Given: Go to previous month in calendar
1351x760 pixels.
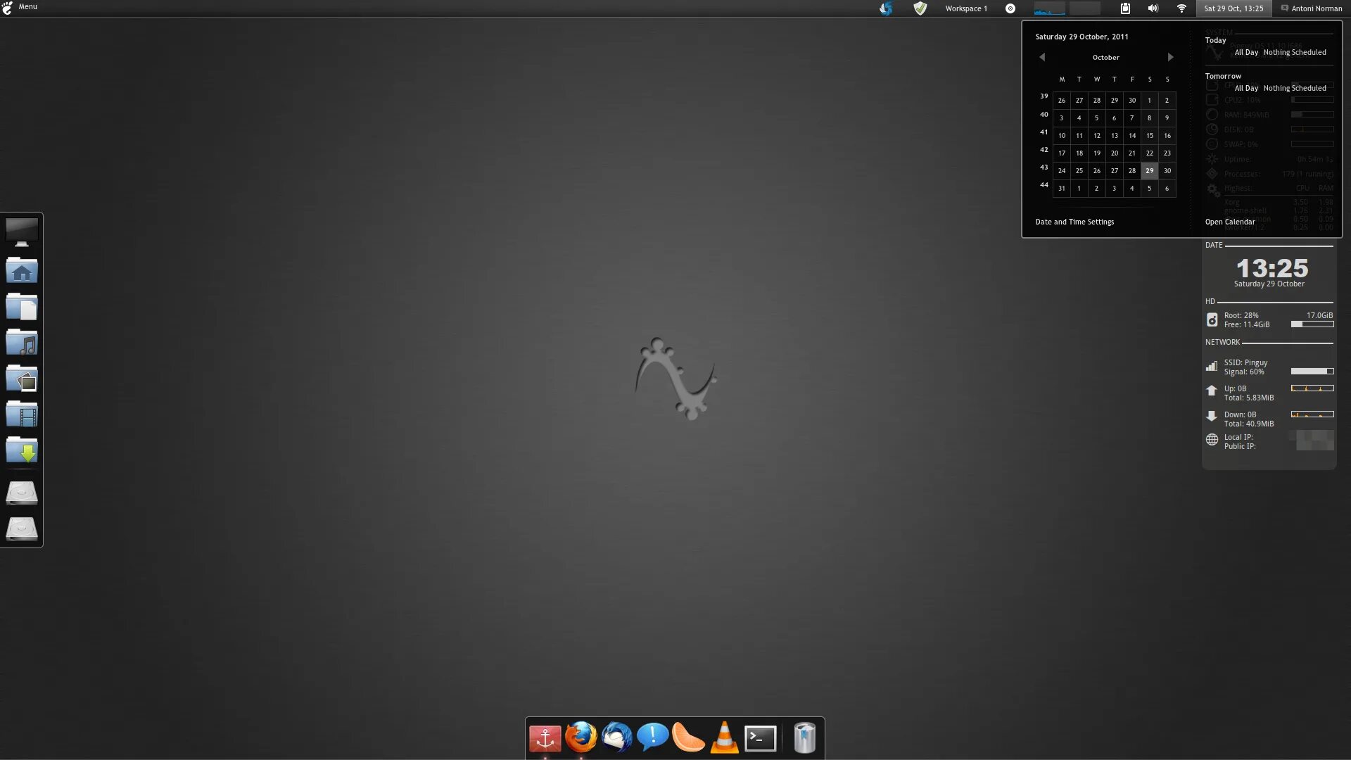Looking at the screenshot, I should tap(1042, 57).
